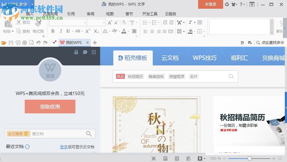
Task: Click the Redo arrow icon
Action: pos(45,43)
